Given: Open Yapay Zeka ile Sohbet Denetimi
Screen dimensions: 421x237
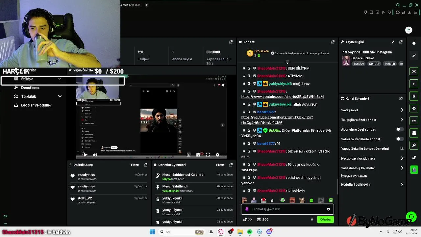Looking at the screenshot, I should point(372,148).
